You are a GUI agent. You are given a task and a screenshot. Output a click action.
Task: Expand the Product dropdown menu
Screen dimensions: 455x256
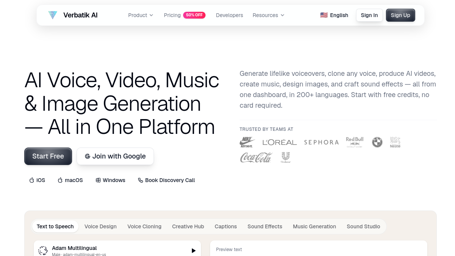point(141,15)
